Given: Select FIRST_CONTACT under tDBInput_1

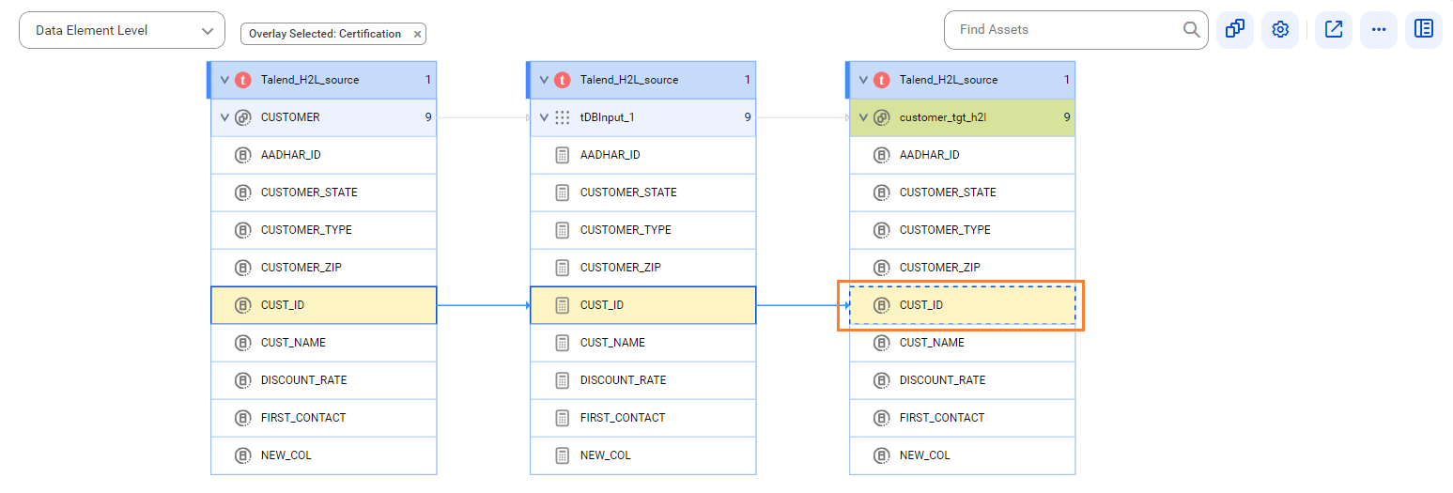Looking at the screenshot, I should click(643, 418).
